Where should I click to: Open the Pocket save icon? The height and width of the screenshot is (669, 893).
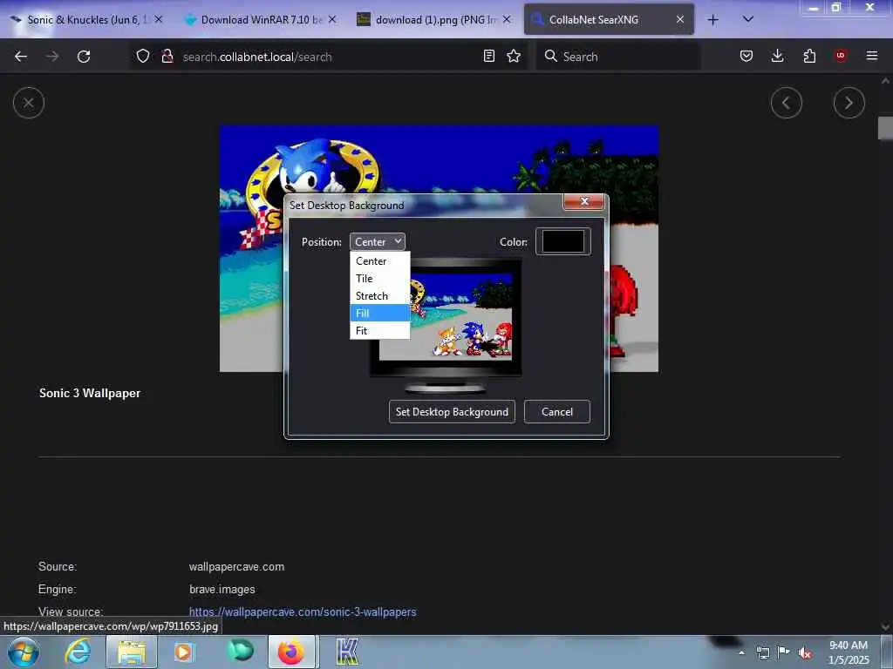(x=746, y=56)
